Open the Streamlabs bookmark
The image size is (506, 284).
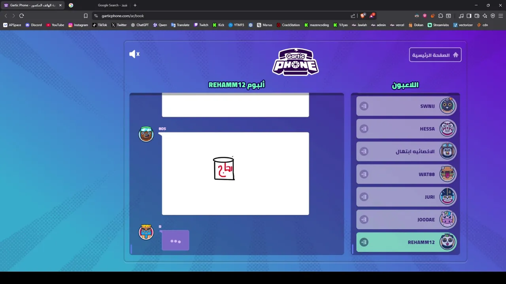point(438,25)
